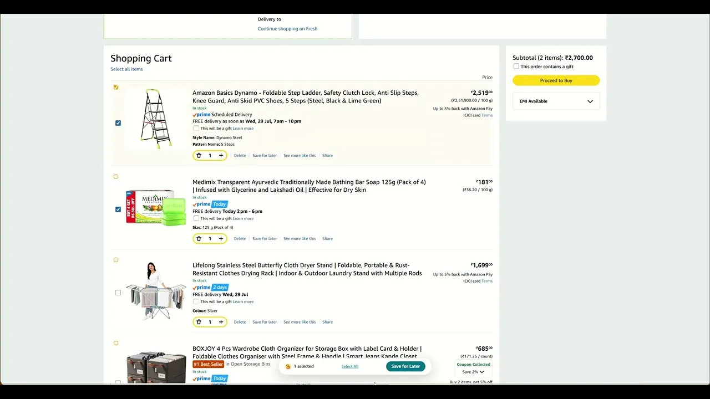Add one more Medimix soap with plus icon
The height and width of the screenshot is (399, 710).
pos(221,239)
